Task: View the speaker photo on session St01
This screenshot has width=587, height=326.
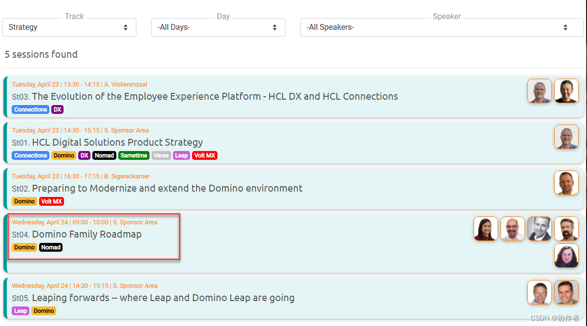Action: click(566, 137)
